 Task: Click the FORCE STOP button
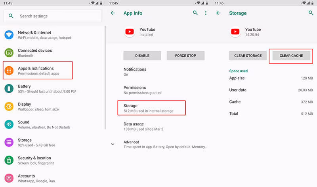click(185, 56)
